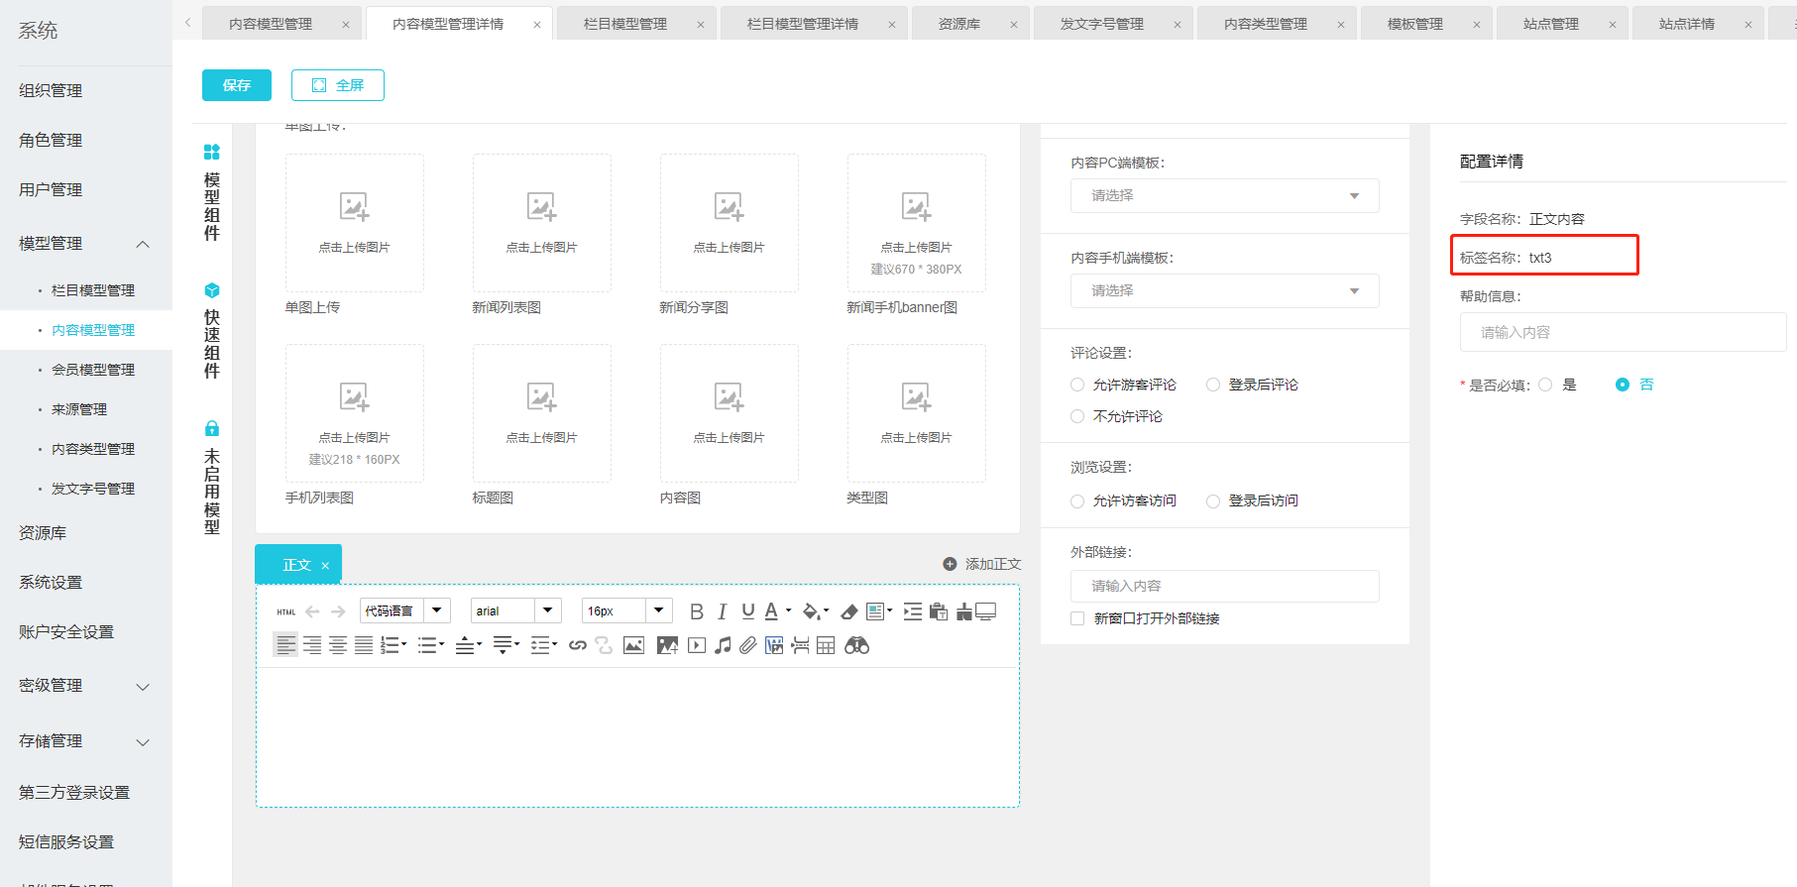Apply italic formatting in the editor

tap(722, 611)
